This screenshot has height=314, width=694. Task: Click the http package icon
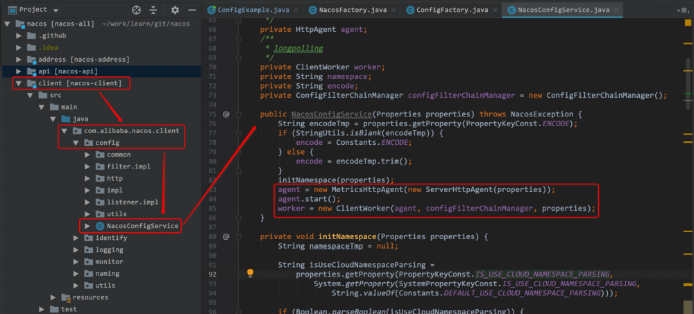(99, 179)
